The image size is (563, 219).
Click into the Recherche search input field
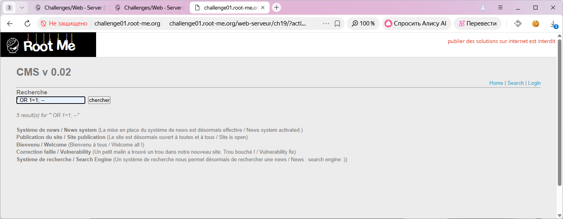(51, 100)
